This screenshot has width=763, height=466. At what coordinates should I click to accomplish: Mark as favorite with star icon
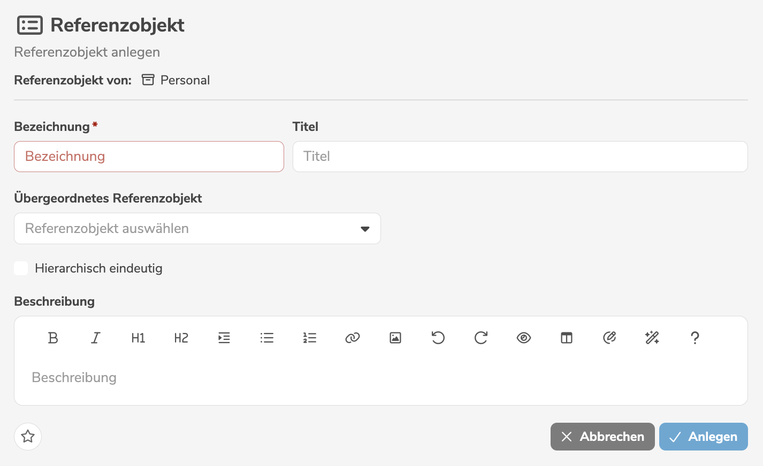point(28,437)
